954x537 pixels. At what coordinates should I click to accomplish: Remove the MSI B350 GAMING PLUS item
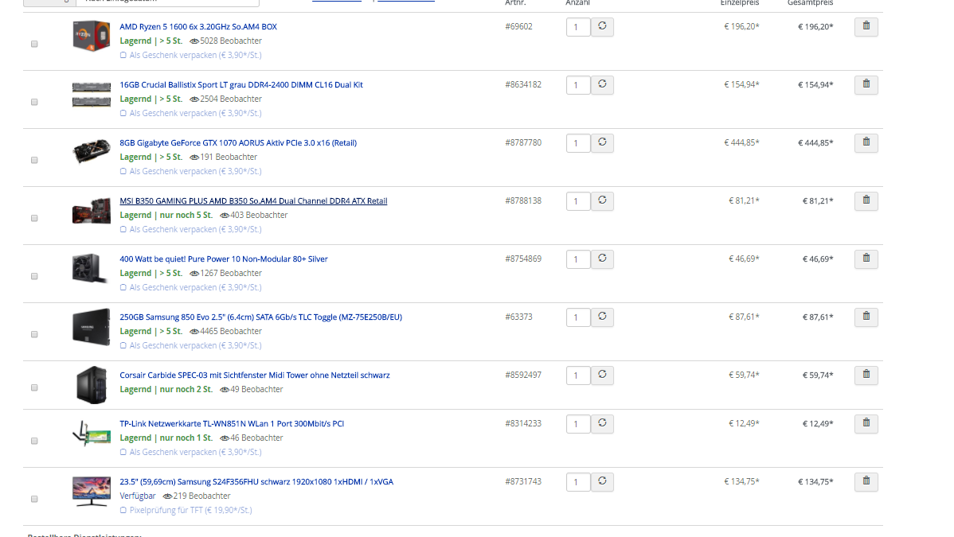[866, 200]
